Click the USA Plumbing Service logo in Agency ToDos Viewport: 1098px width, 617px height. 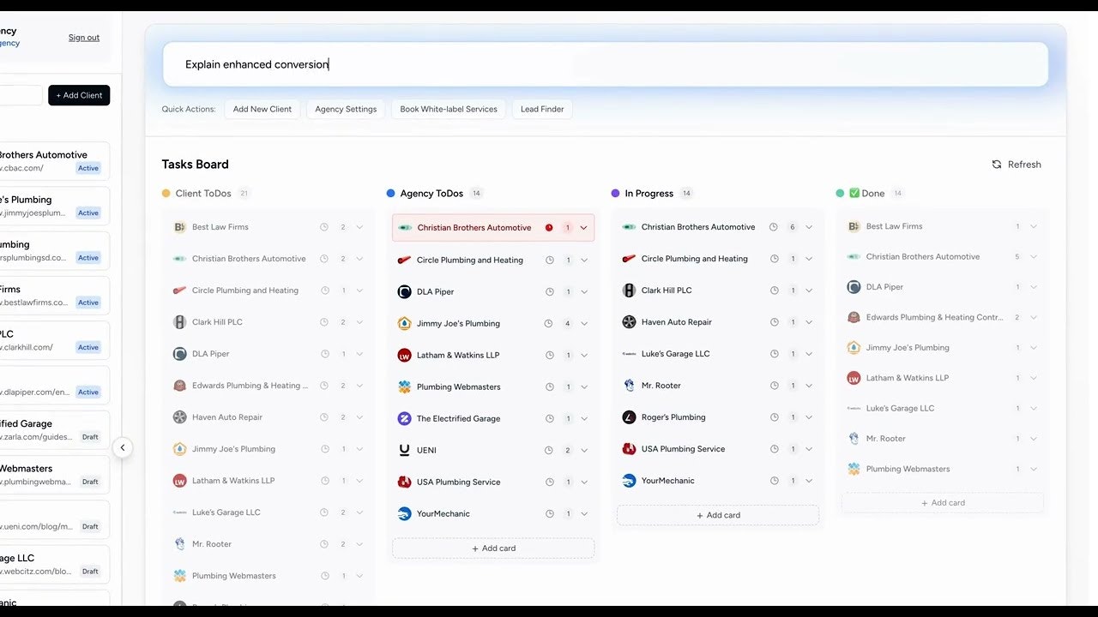(x=405, y=482)
